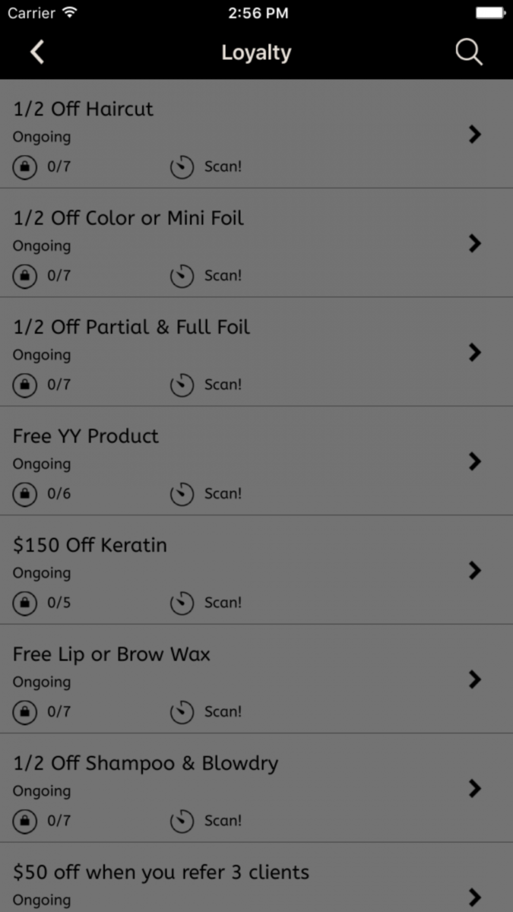Expand the 1/2 Off Haircut chevron
The image size is (513, 912).
point(475,134)
